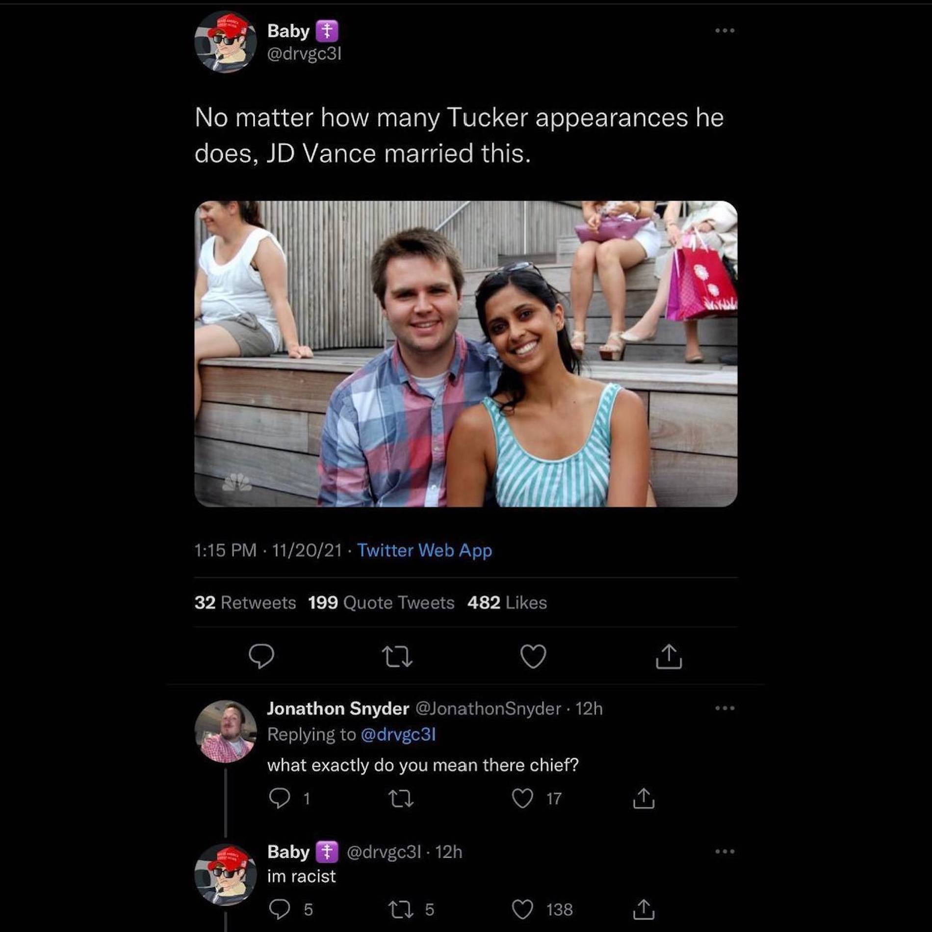The height and width of the screenshot is (932, 932).
Task: Retweet Jonathon Snyder's reply
Action: (x=401, y=799)
